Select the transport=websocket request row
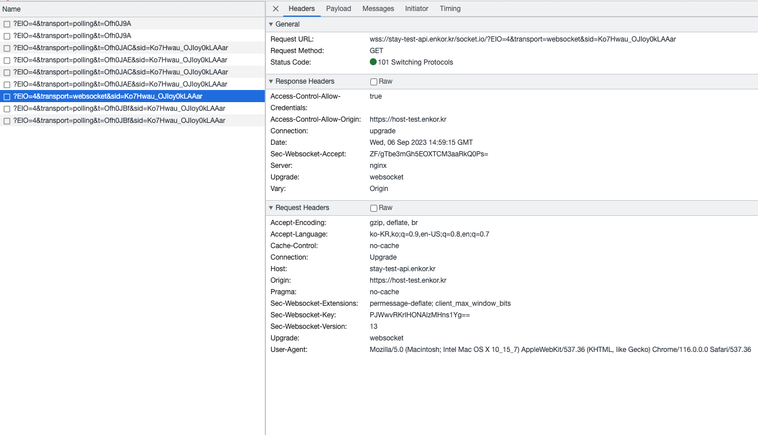 [x=133, y=96]
